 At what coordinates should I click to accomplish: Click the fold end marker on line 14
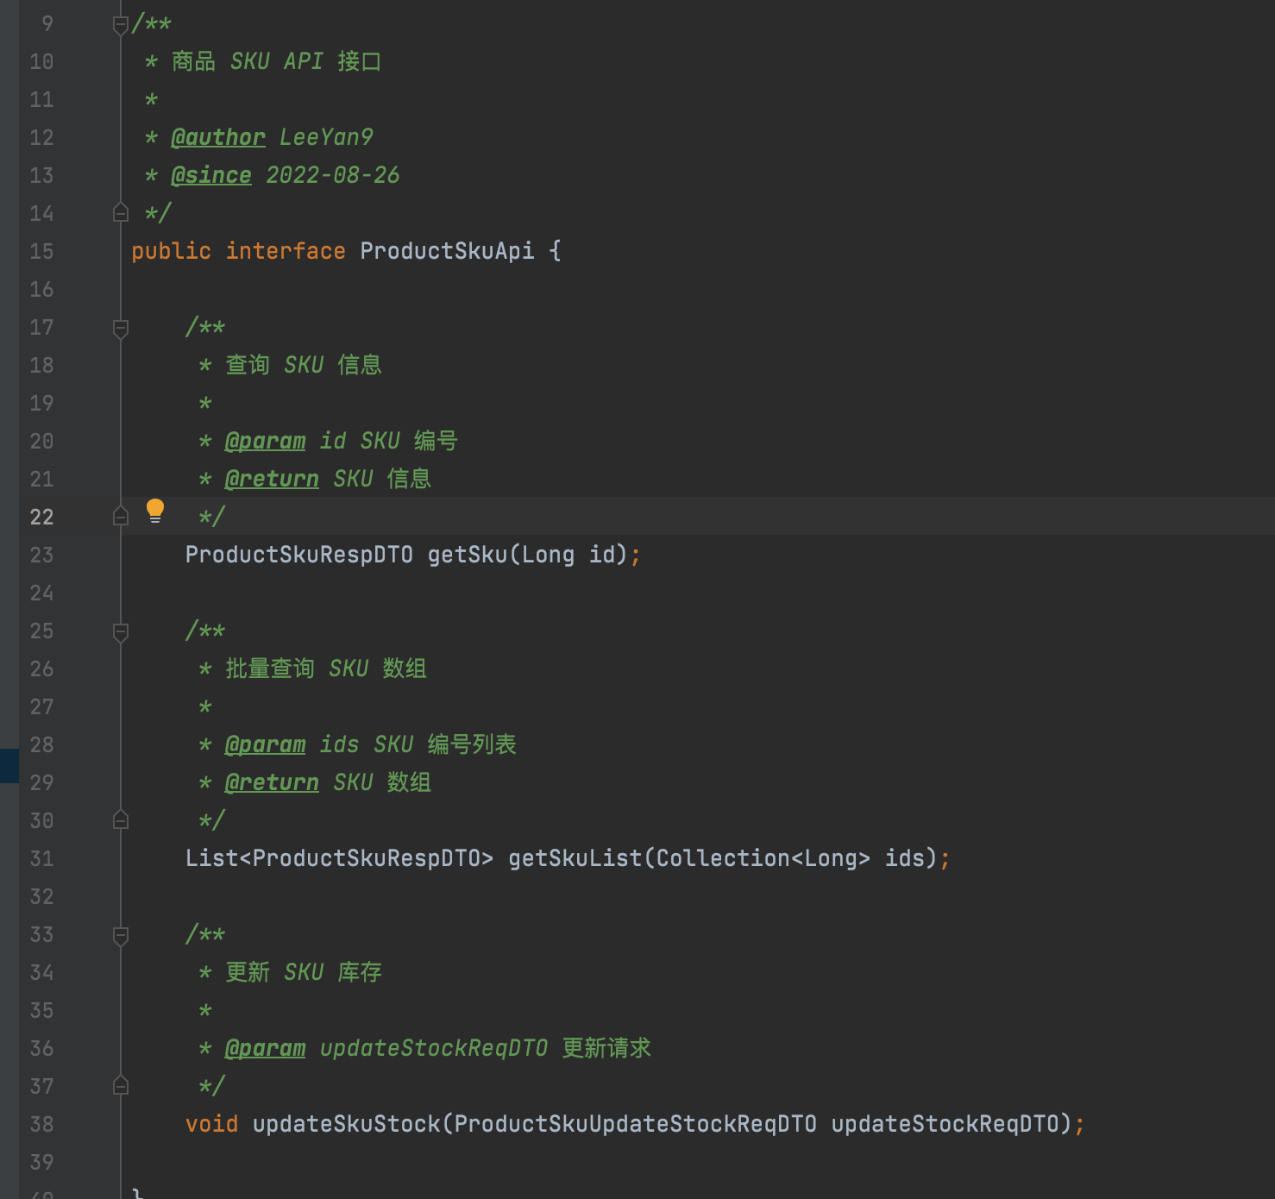(121, 212)
